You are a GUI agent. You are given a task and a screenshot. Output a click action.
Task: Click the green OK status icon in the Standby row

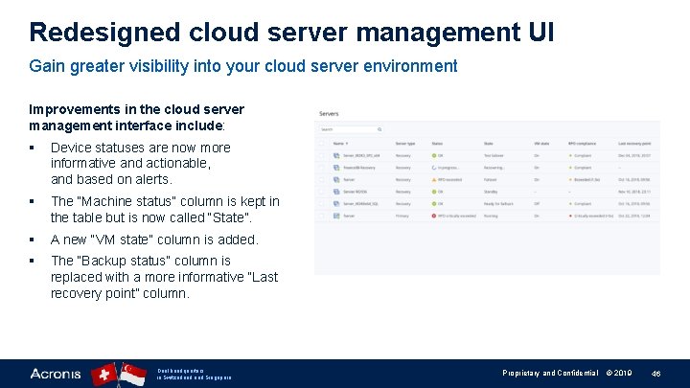click(434, 192)
